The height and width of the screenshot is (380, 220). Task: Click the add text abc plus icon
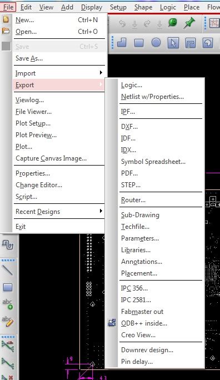(8, 304)
